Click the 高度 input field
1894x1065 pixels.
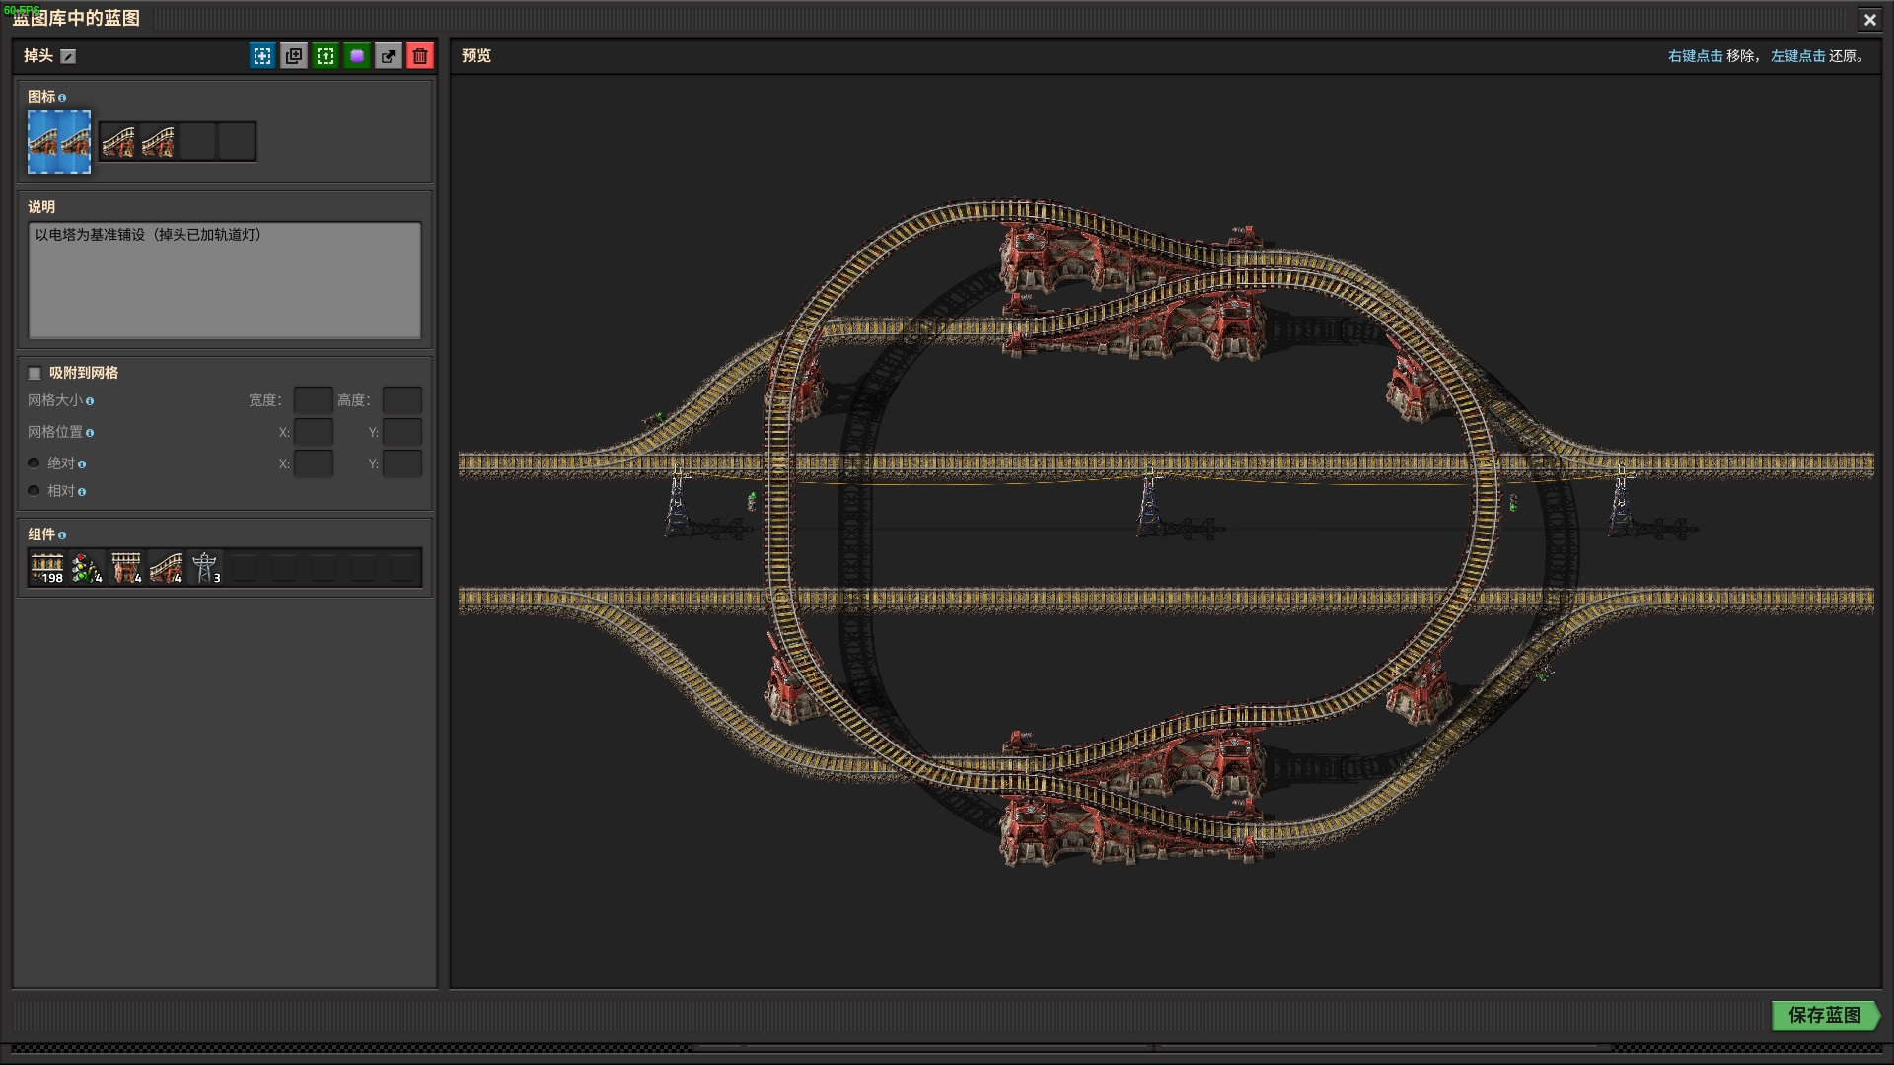pos(402,400)
